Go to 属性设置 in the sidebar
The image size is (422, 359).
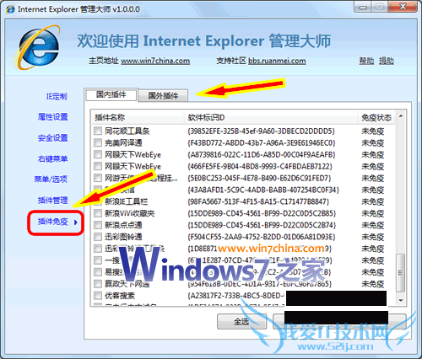click(x=53, y=117)
